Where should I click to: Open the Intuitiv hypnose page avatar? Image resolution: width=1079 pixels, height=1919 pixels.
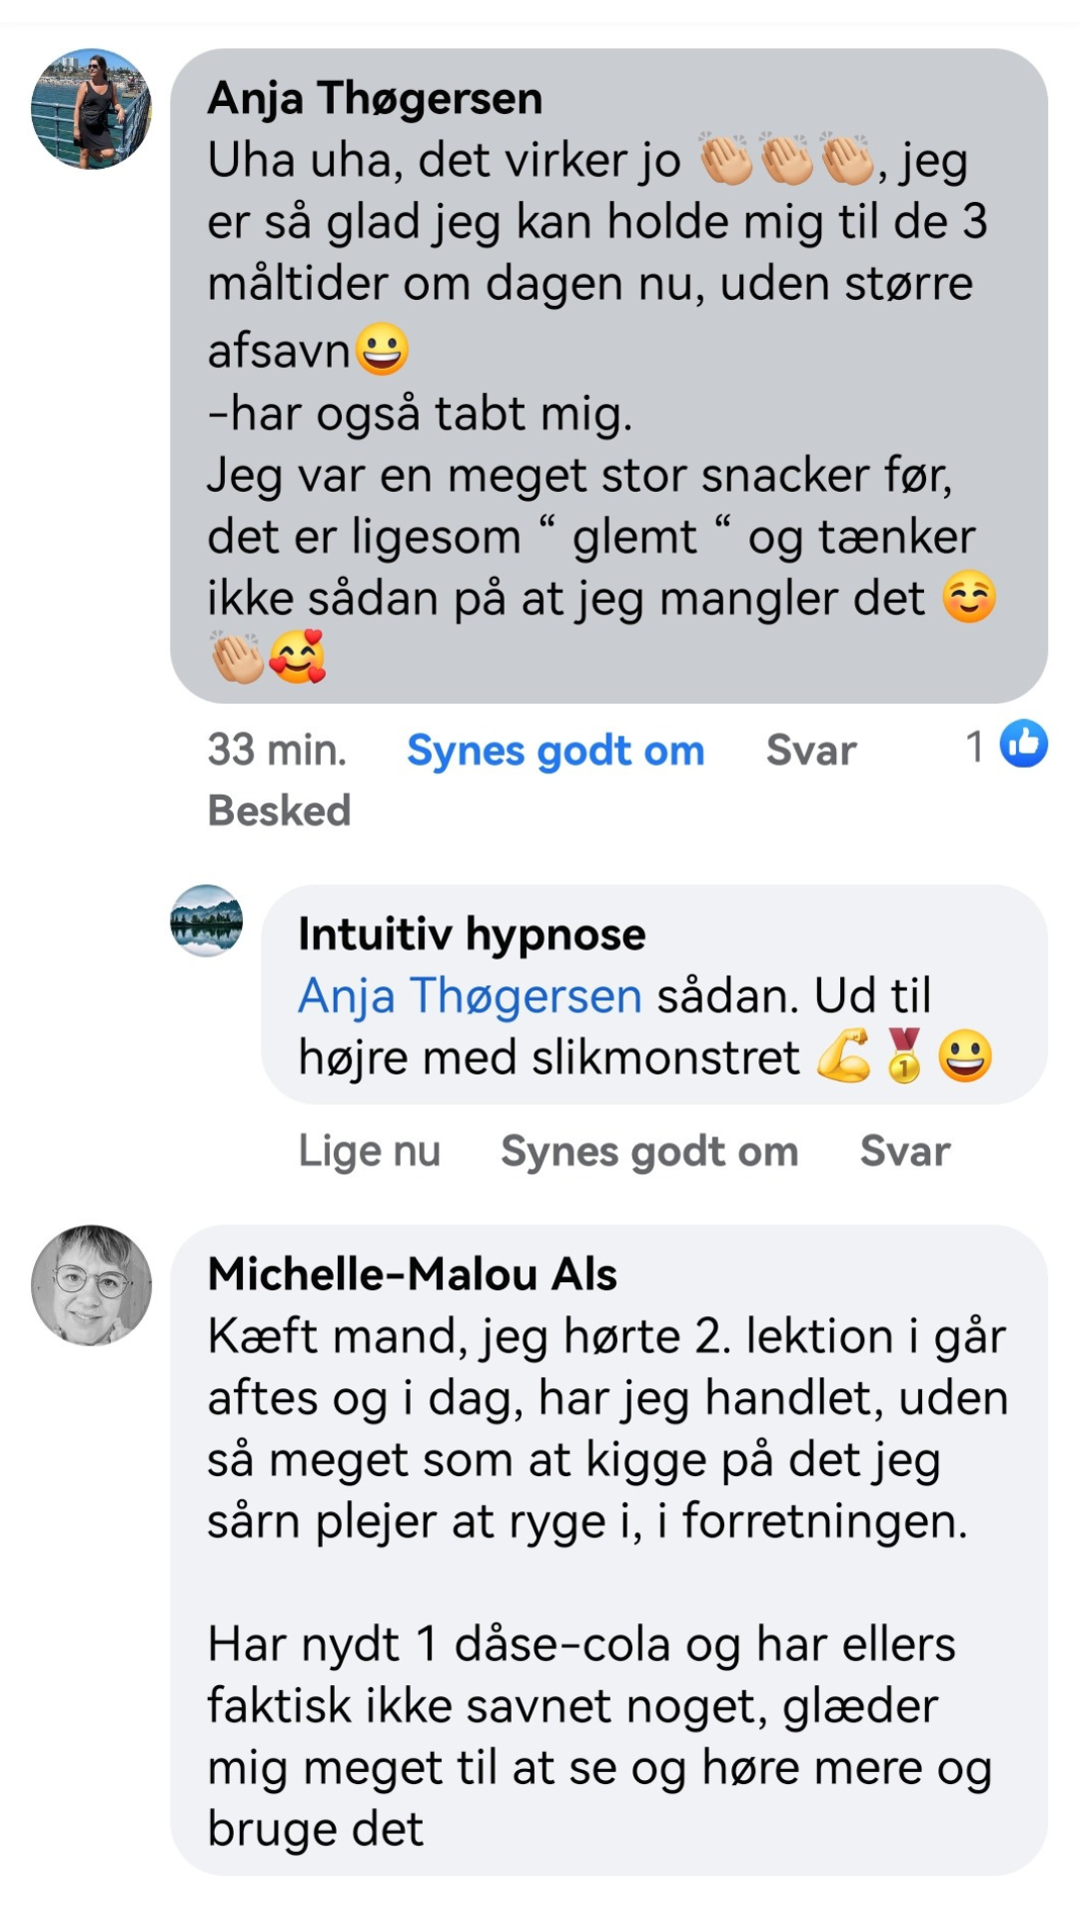click(206, 921)
